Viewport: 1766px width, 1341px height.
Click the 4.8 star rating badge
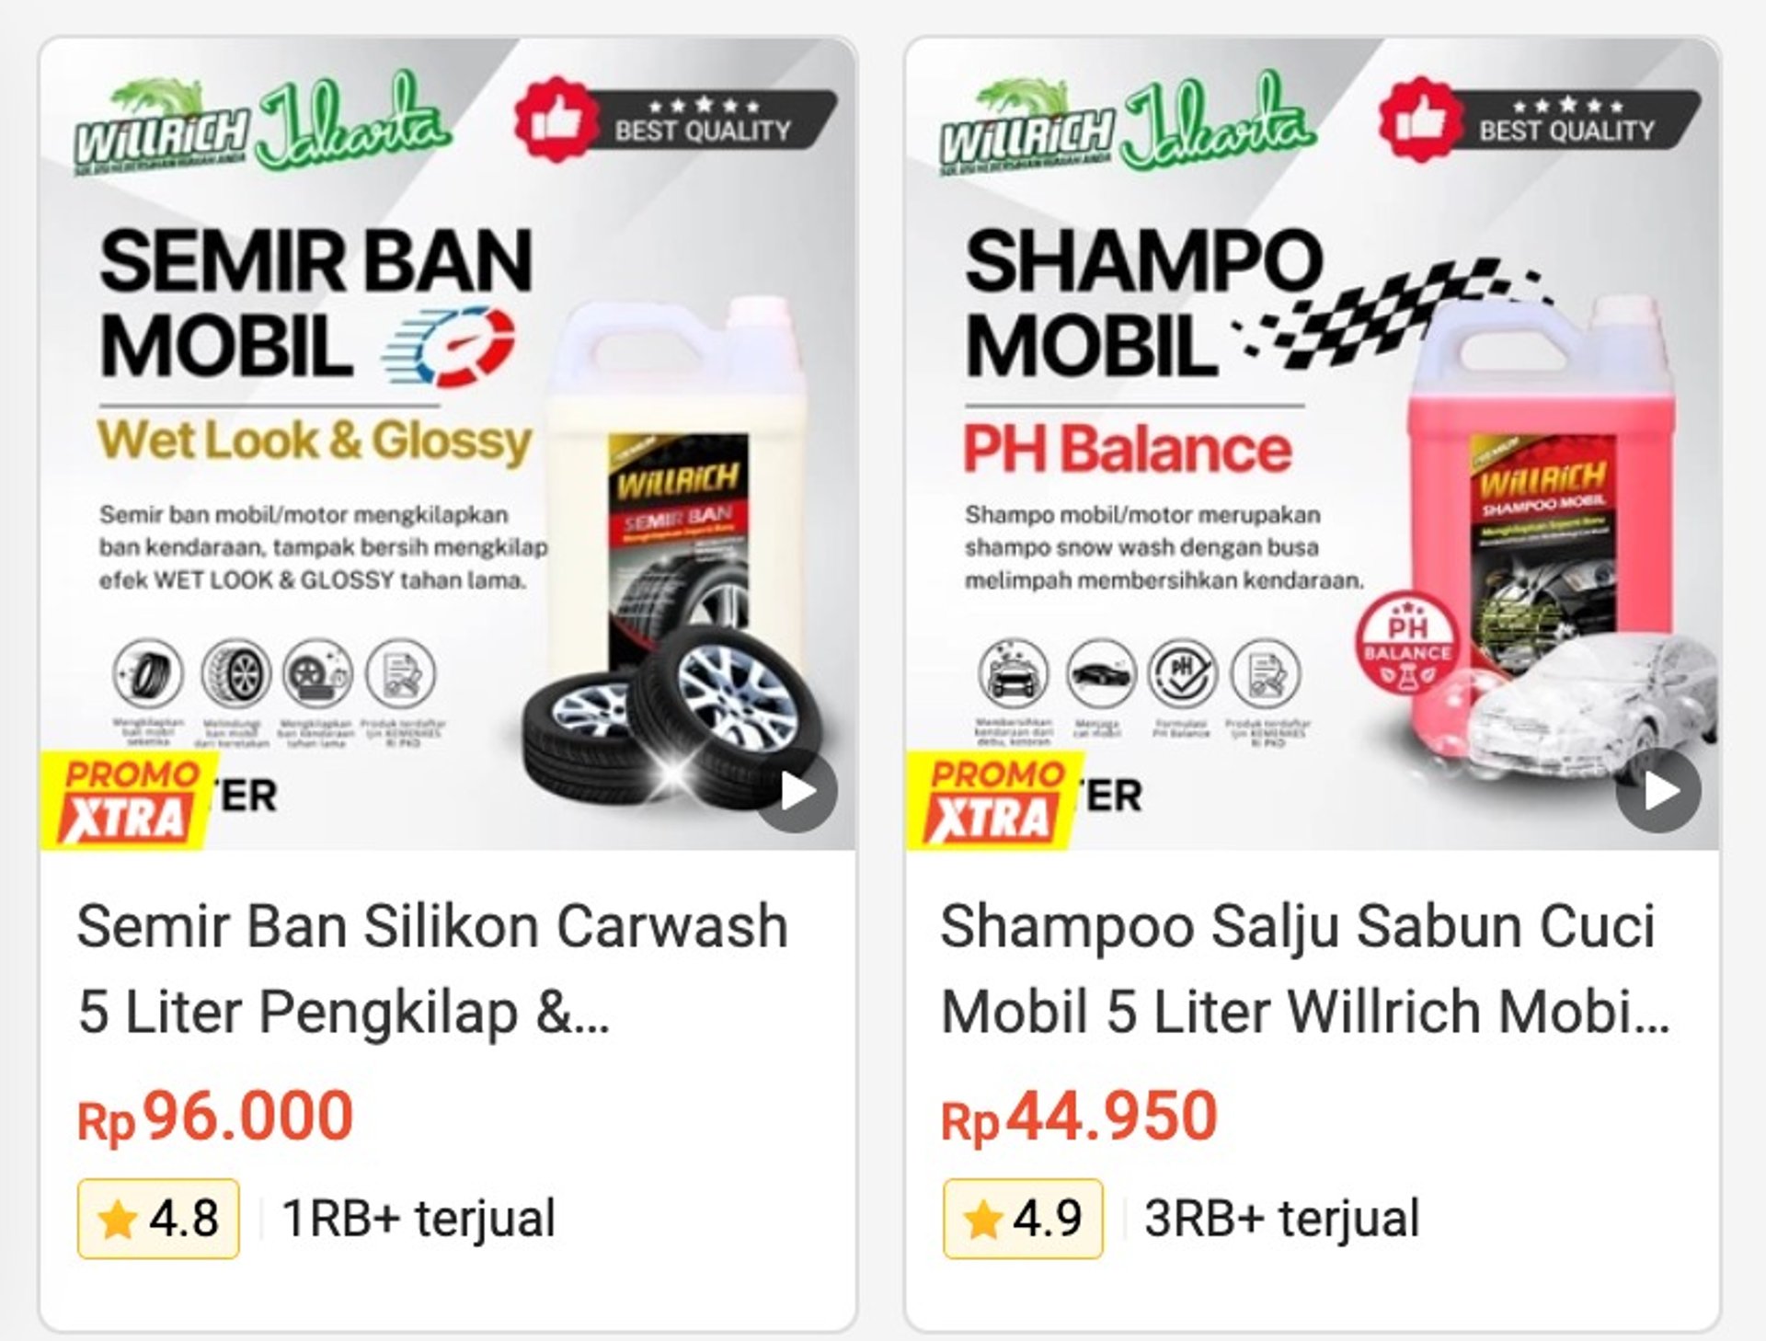158,1219
